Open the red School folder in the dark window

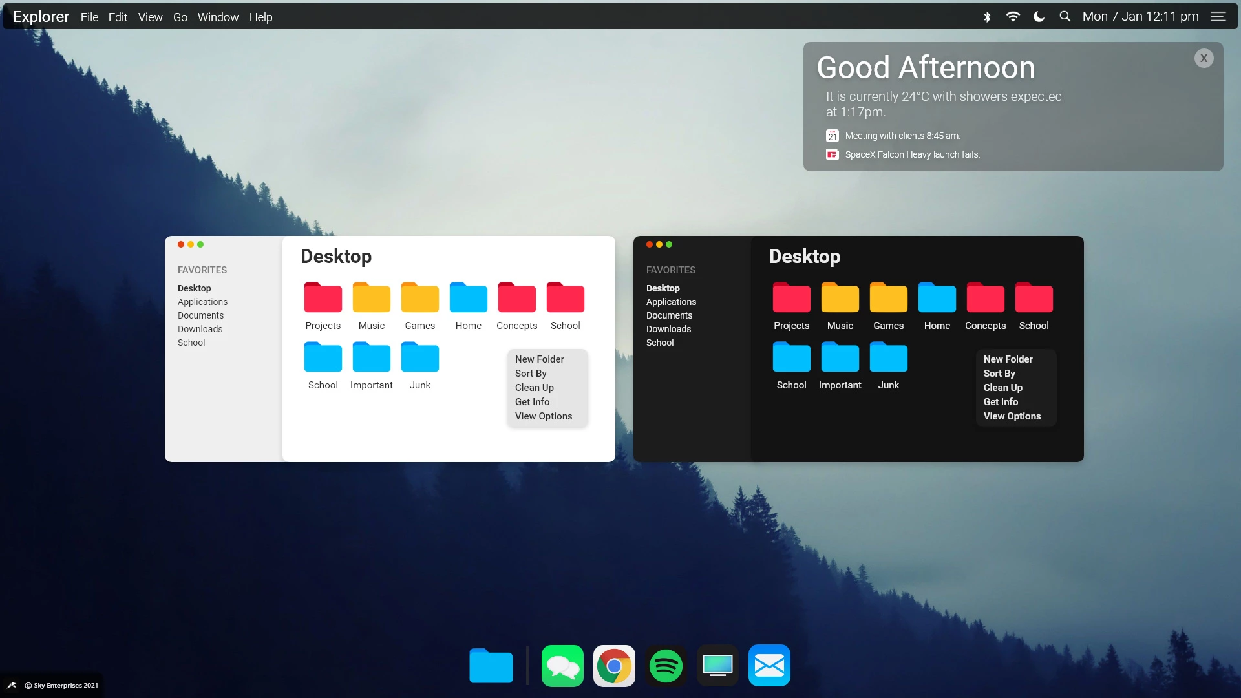click(1034, 297)
